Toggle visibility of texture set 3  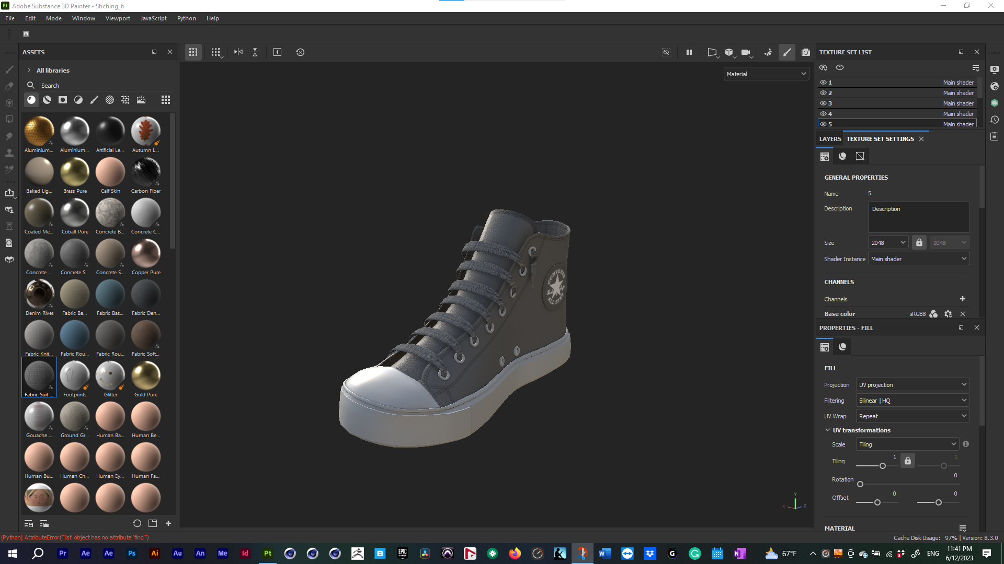(x=823, y=103)
